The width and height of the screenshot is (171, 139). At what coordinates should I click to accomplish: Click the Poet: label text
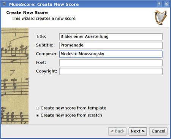pos(41,62)
